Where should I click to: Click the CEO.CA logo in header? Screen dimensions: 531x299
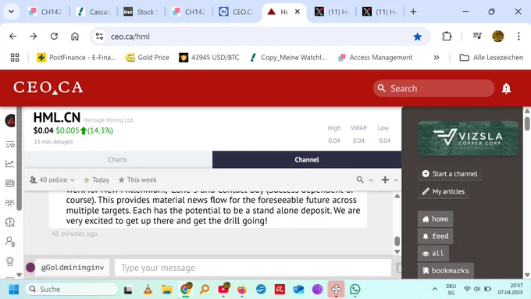coord(48,87)
